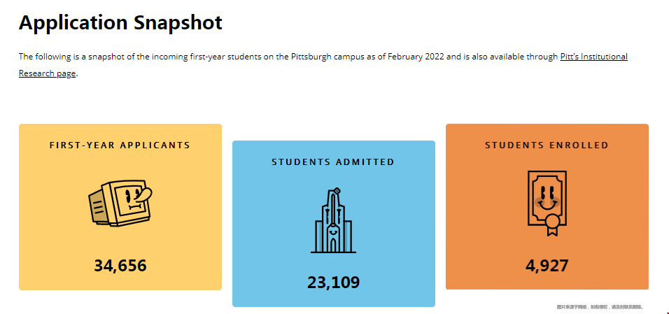Select the STUDENTS ENROLLED card title

point(547,145)
